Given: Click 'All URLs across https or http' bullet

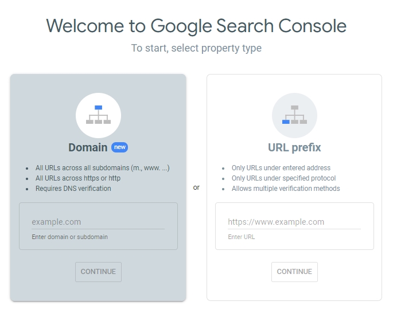Looking at the screenshot, I should (78, 178).
